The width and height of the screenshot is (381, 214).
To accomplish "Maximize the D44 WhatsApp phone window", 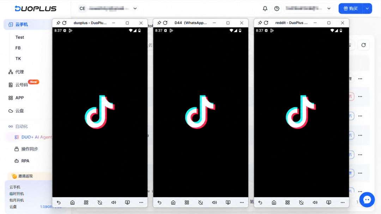I will [x=228, y=23].
